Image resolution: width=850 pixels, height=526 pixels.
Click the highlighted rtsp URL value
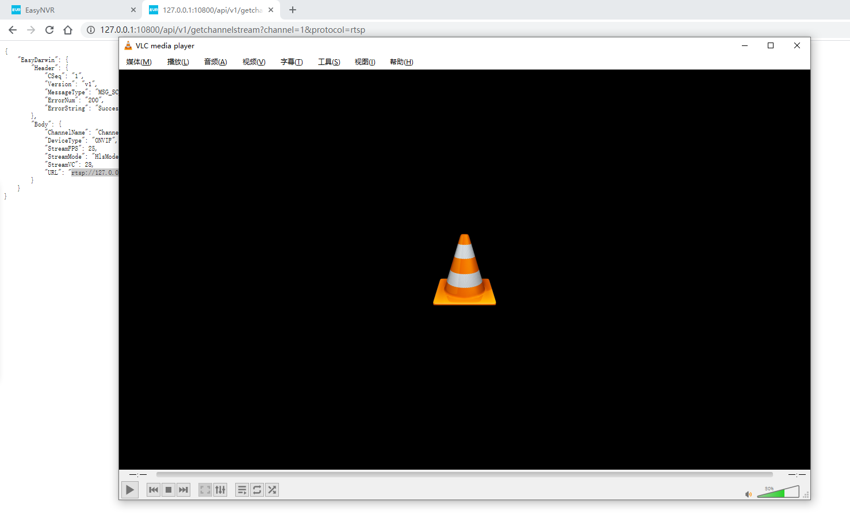tap(95, 172)
